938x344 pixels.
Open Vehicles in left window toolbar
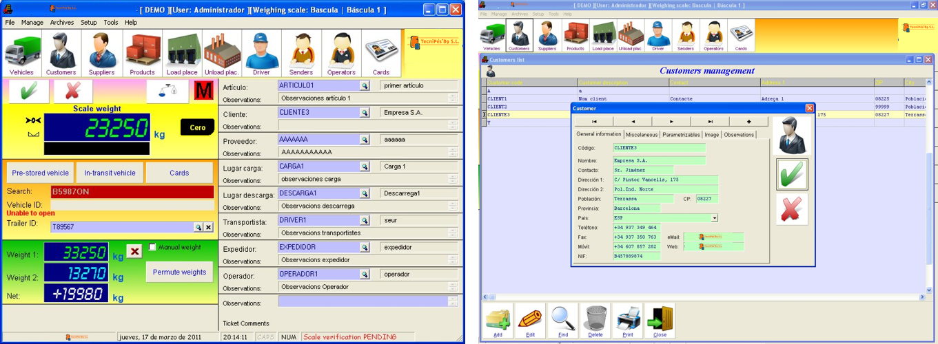(21, 54)
